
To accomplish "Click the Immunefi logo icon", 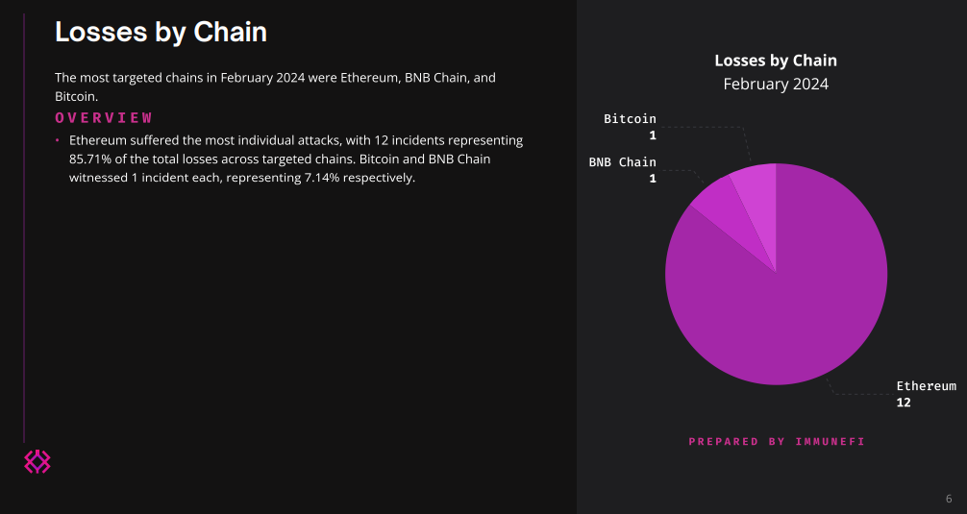I will coord(37,462).
